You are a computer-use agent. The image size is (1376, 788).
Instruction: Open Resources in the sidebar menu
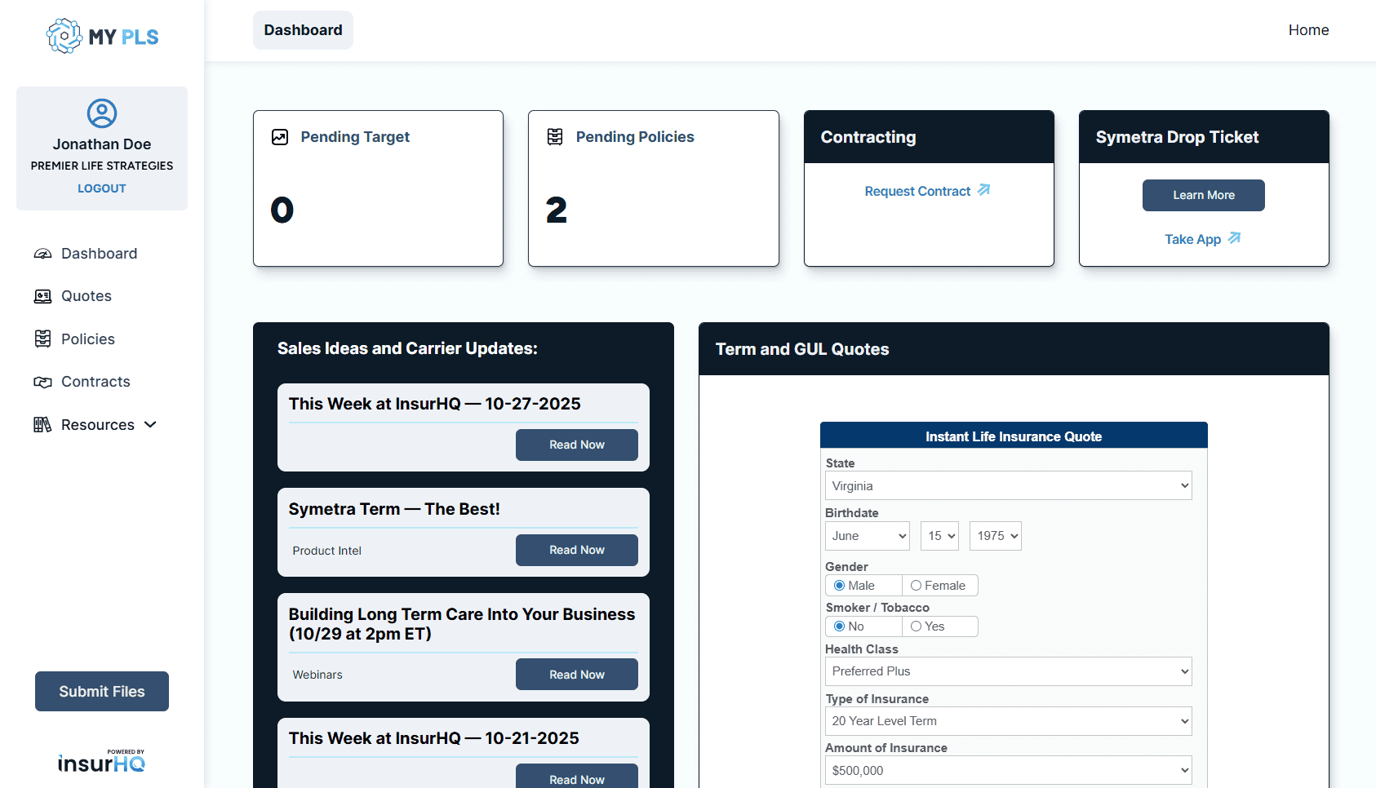pos(98,424)
